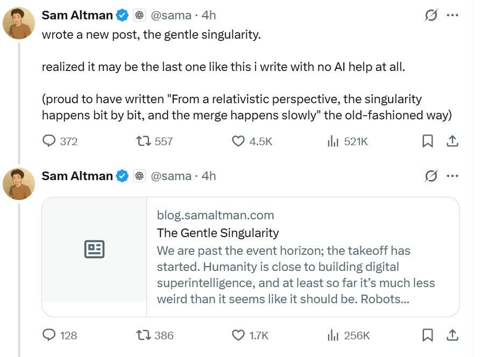
Task: View analytics for the 256K views tweet
Action: click(333, 335)
